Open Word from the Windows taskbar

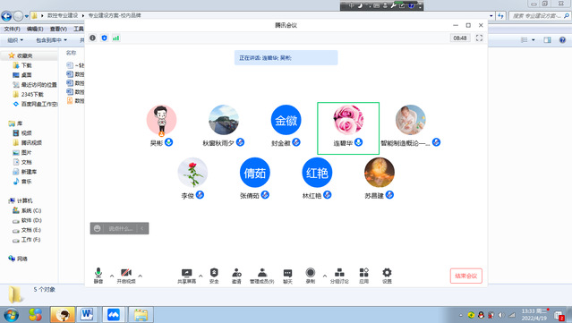pyautogui.click(x=87, y=314)
